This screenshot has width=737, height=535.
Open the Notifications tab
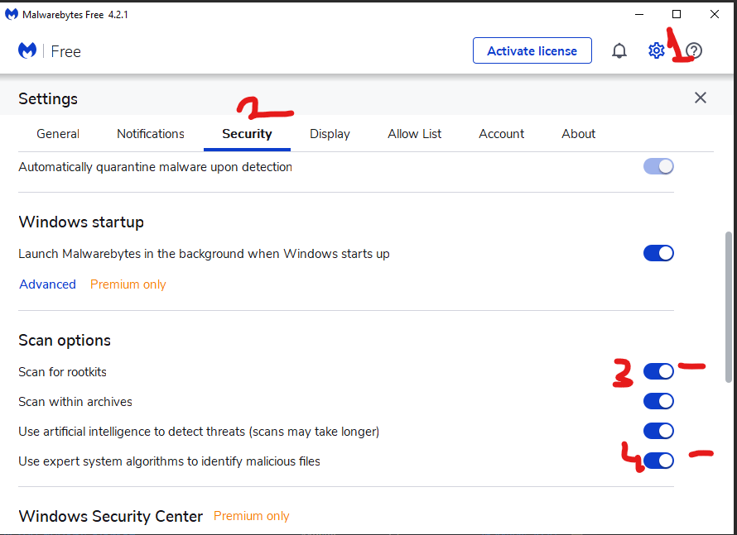point(151,134)
